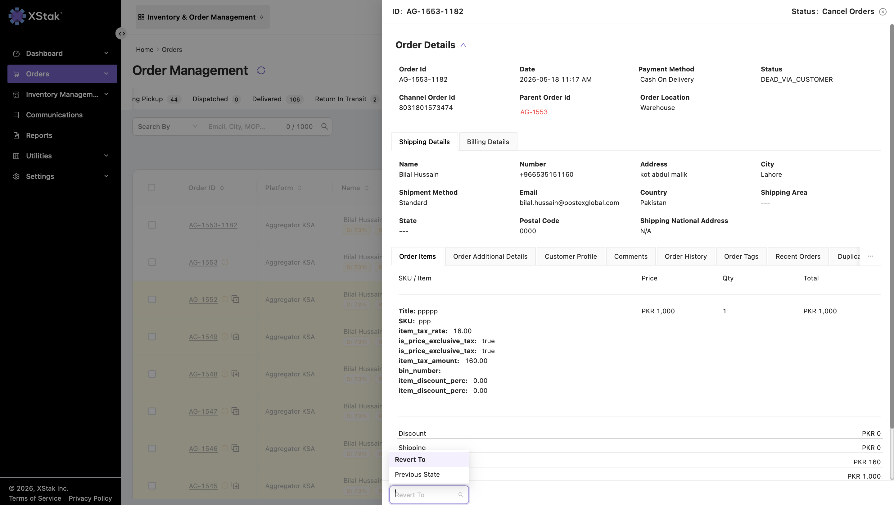Click the Dashboard gauge icon
Viewport: 894px width, 505px height.
(16, 53)
